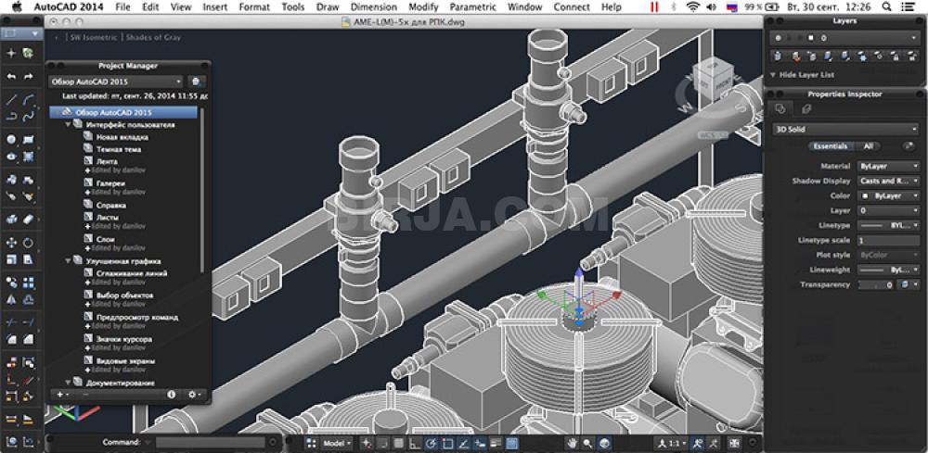The width and height of the screenshot is (928, 453).
Task: Toggle Object Snap Tracking in status bar
Action: click(463, 443)
